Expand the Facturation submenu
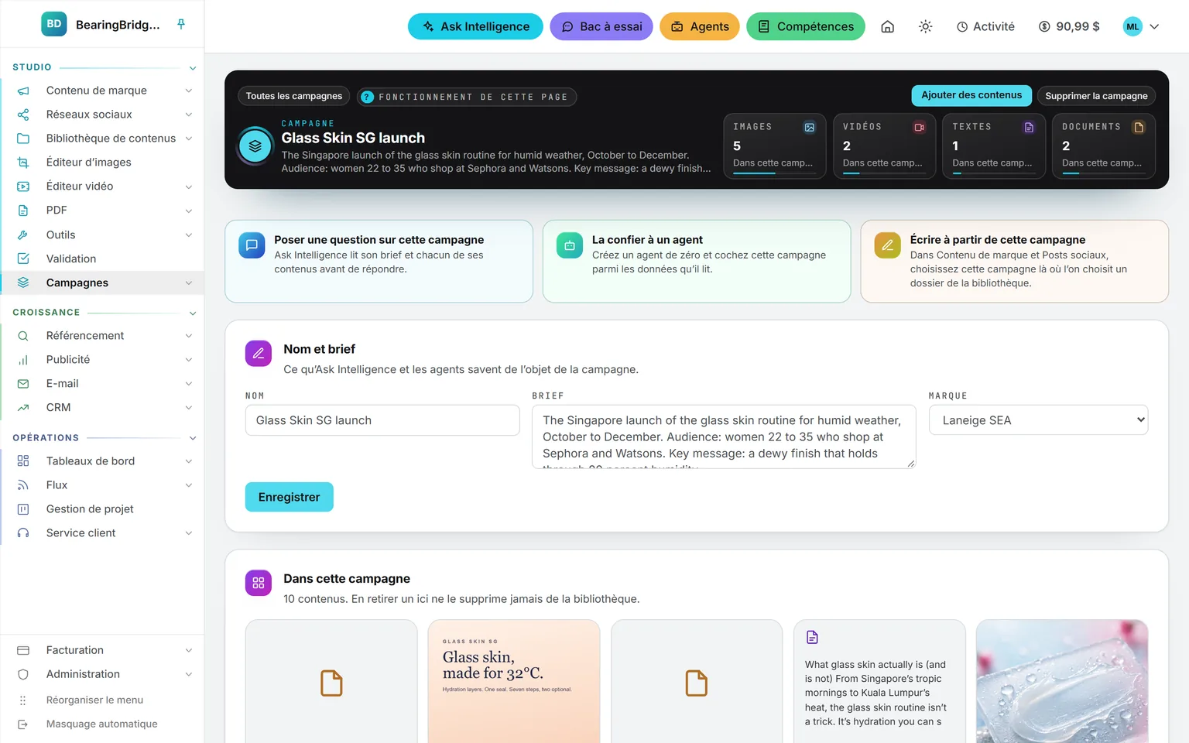 pos(188,651)
